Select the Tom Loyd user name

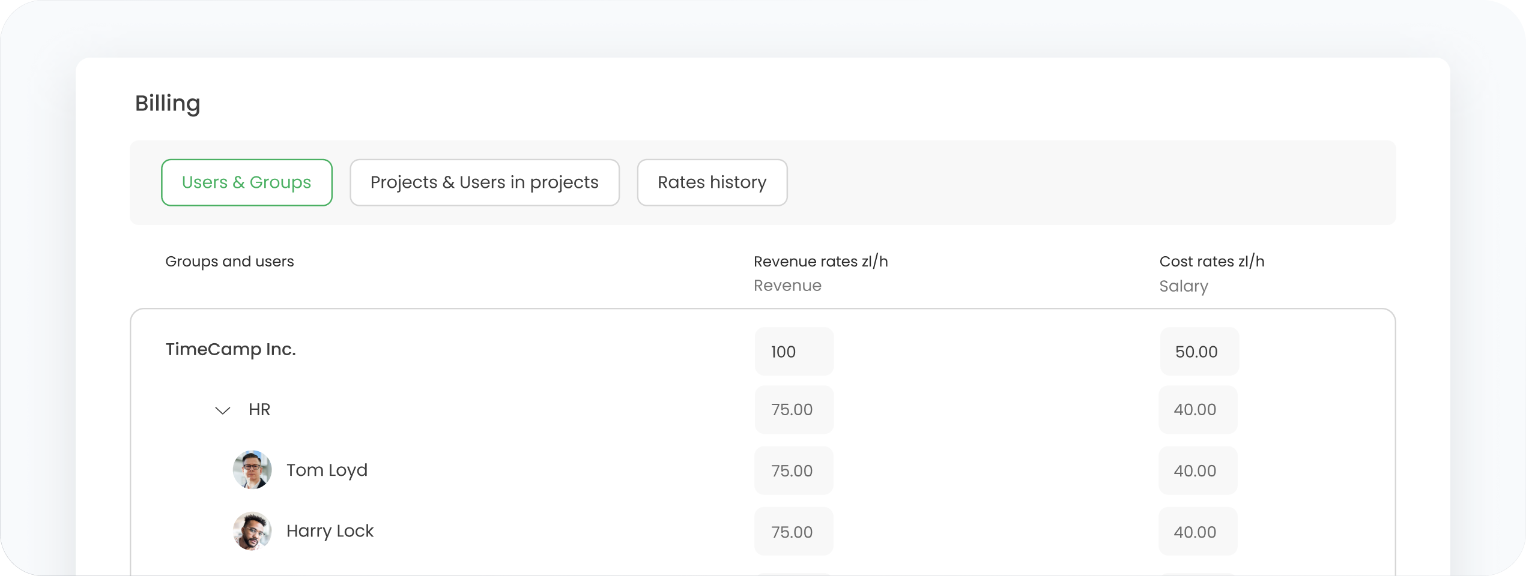(327, 470)
